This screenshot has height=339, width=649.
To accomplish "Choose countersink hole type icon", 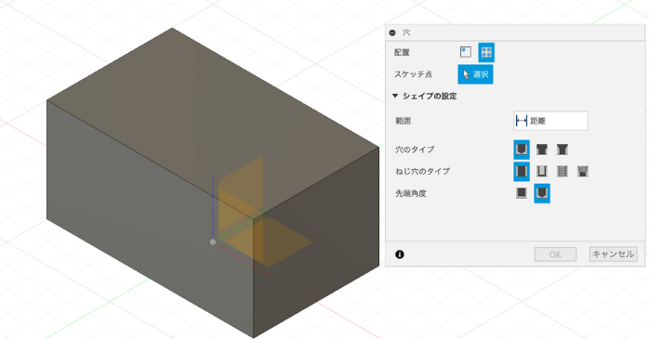I will tap(563, 150).
